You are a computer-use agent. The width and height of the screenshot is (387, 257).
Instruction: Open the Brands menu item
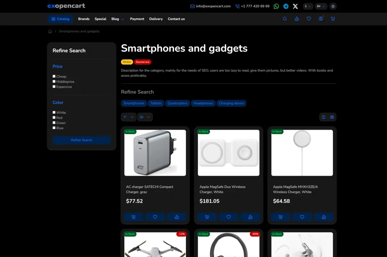(x=84, y=19)
